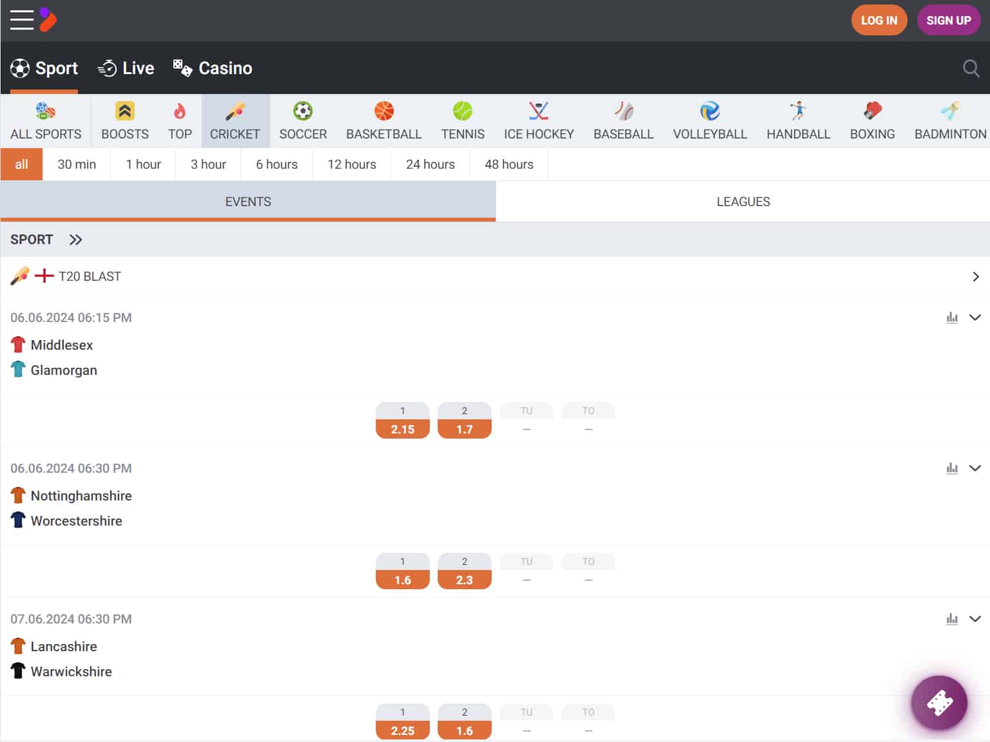
Task: Click the TU market for Middlesex match
Action: coord(527,421)
